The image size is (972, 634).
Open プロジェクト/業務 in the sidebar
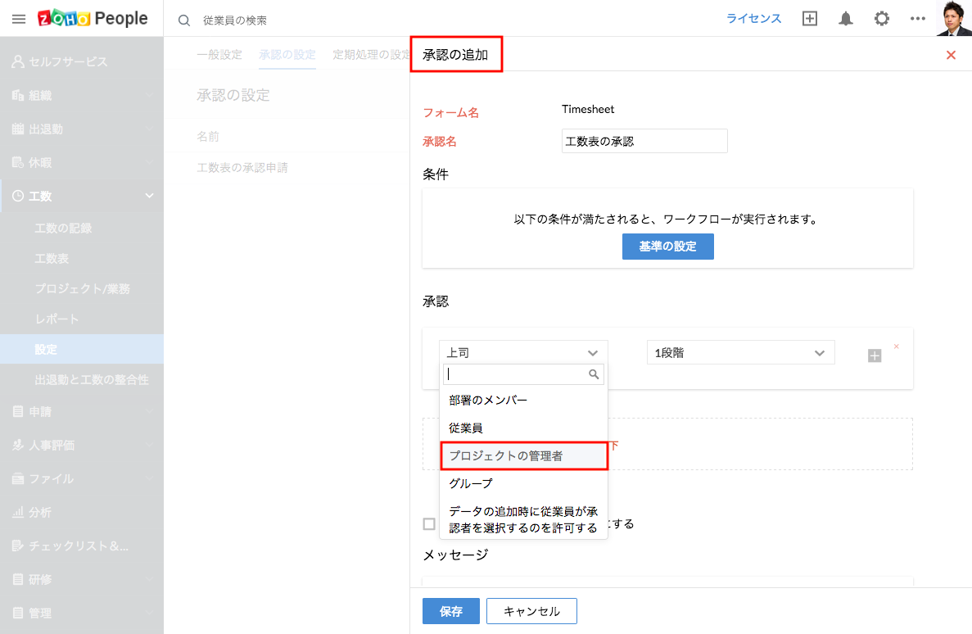[x=83, y=288]
